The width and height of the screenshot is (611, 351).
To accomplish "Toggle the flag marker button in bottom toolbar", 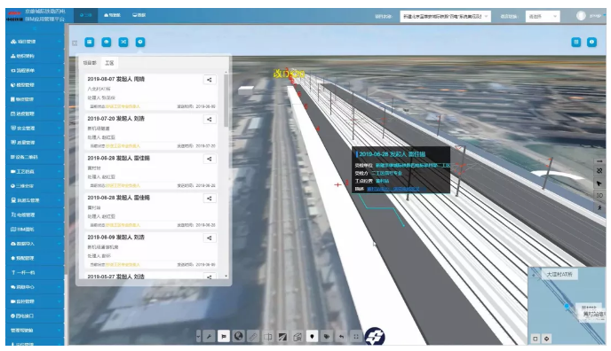I will (224, 336).
